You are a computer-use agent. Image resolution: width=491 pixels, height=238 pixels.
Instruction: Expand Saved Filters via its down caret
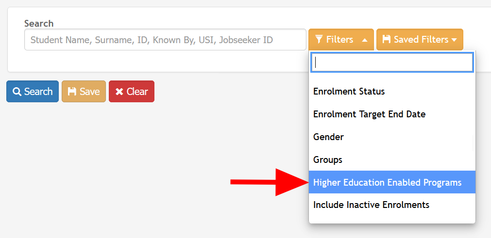454,40
